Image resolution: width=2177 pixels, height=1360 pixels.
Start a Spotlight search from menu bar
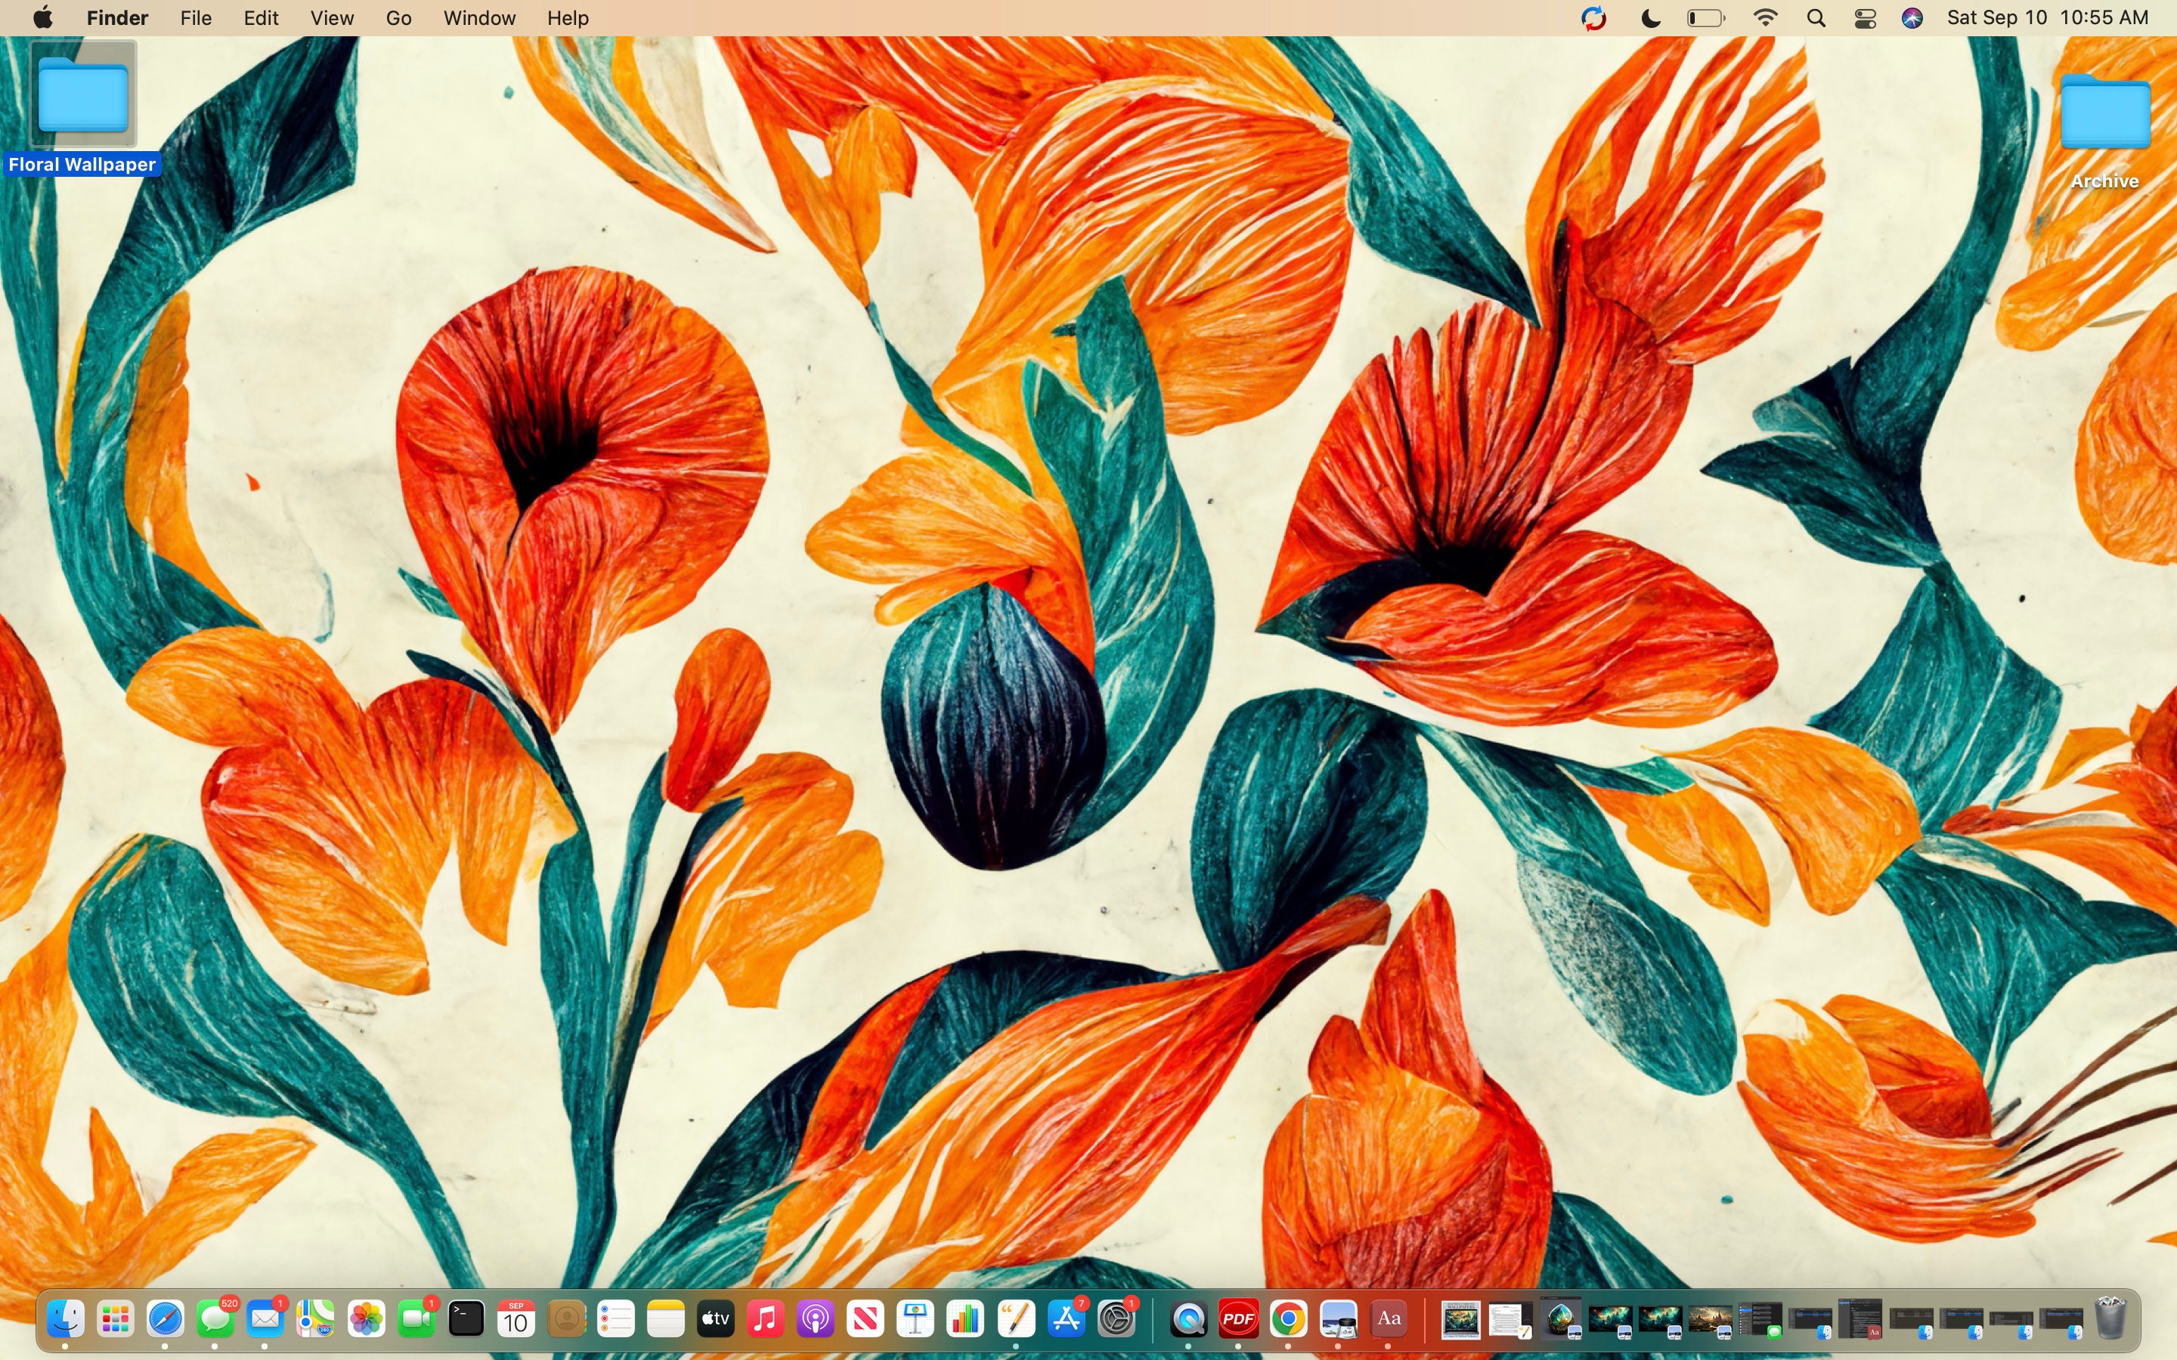click(x=1816, y=17)
